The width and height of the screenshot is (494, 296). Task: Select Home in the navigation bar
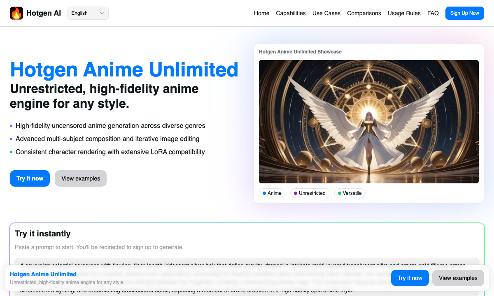tap(262, 13)
